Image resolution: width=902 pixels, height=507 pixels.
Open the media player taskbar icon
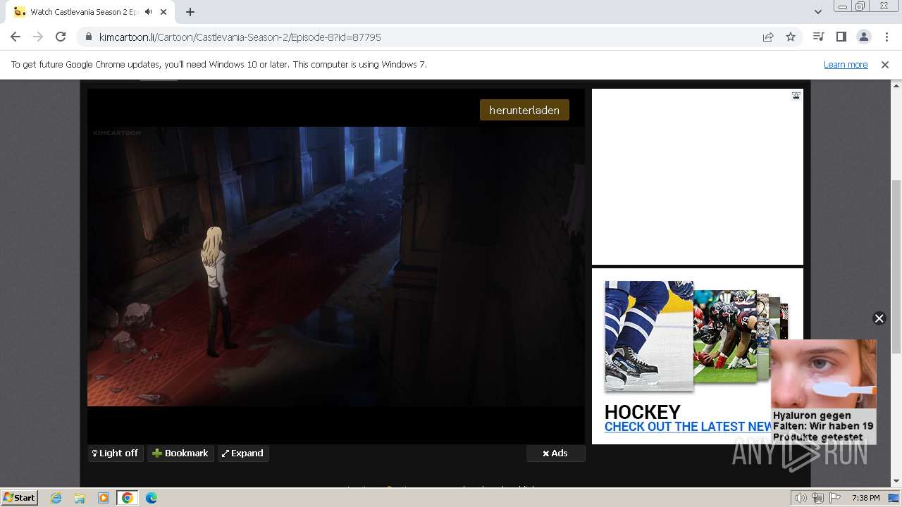(x=104, y=498)
